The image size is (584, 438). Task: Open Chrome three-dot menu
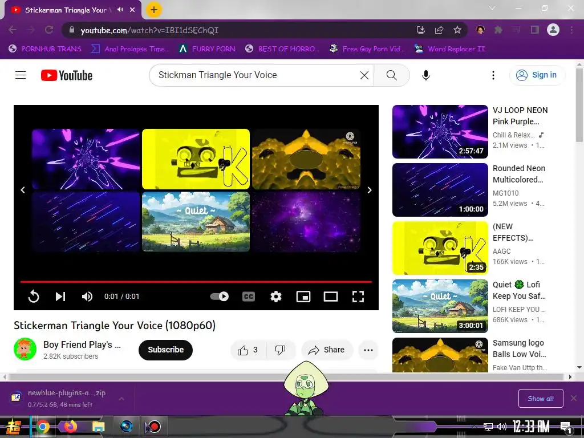pos(571,30)
